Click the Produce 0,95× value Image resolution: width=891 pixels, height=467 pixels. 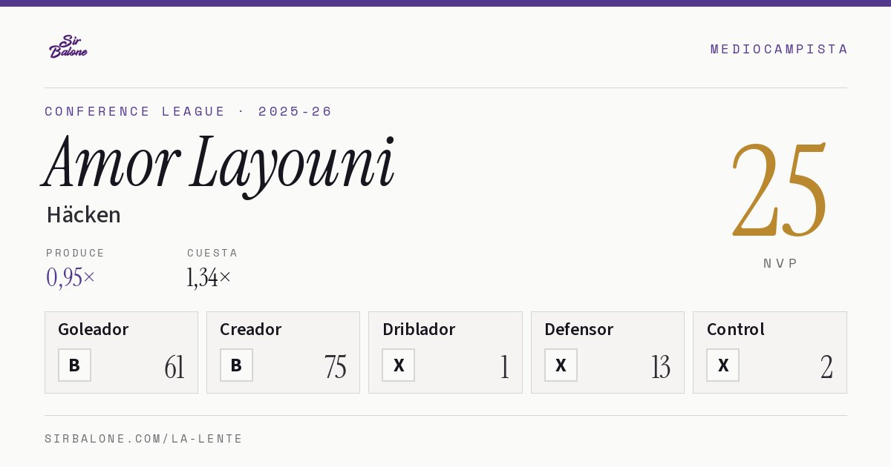pyautogui.click(x=71, y=277)
